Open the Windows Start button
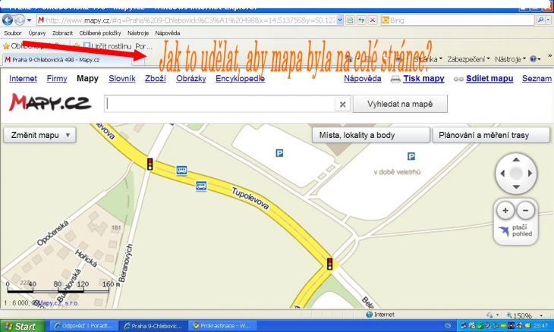This screenshot has width=554, height=332. point(23,326)
